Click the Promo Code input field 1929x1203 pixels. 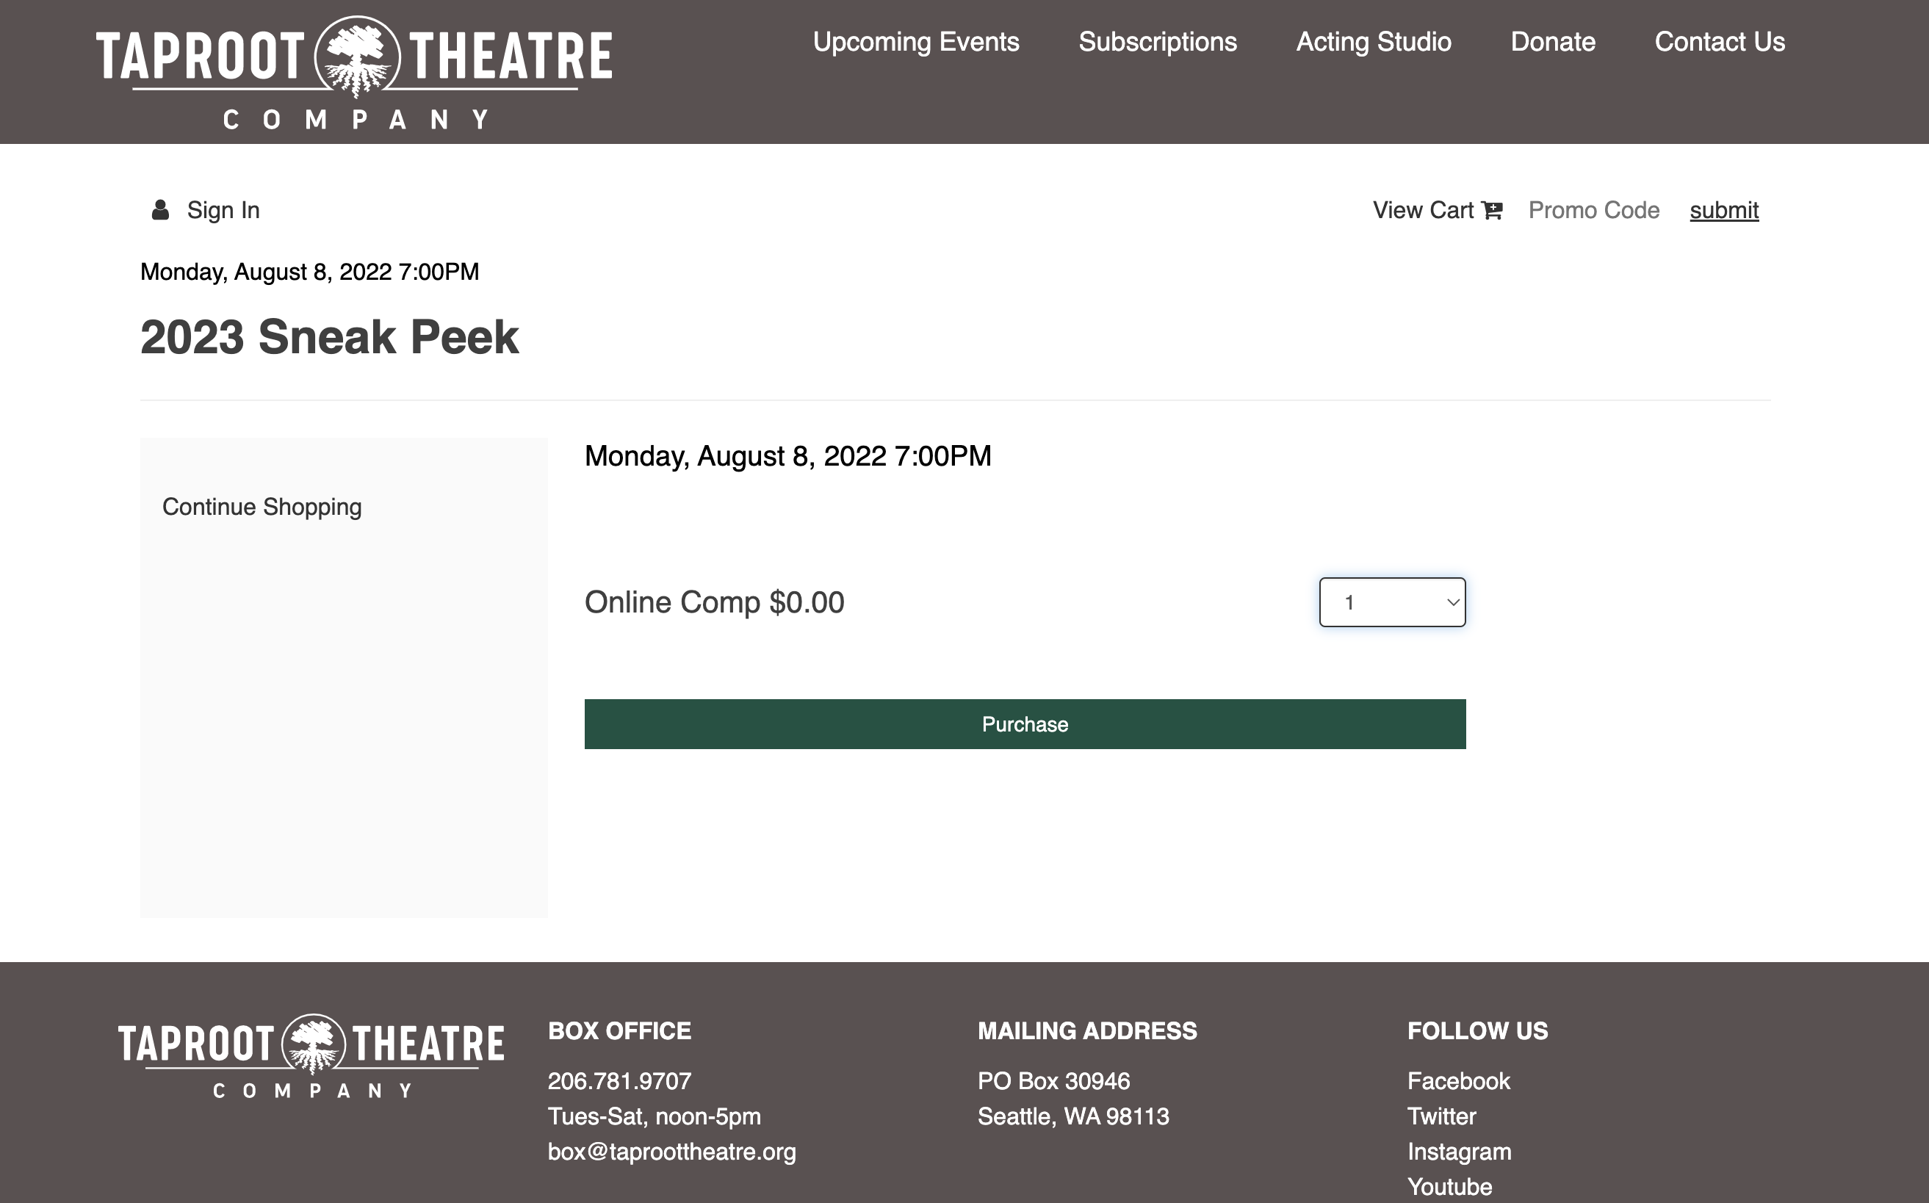[x=1594, y=210]
